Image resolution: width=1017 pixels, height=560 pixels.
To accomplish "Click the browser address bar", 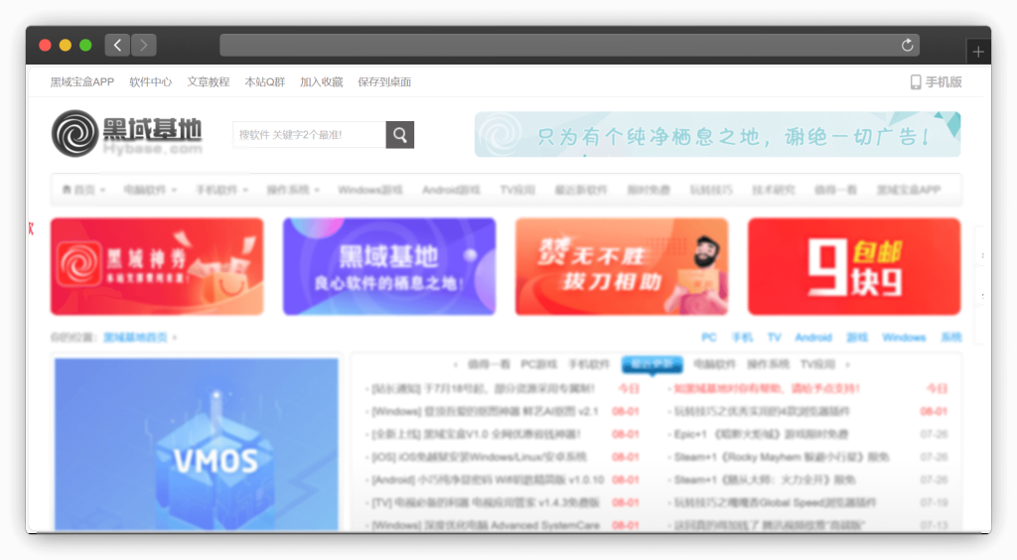I will [569, 45].
